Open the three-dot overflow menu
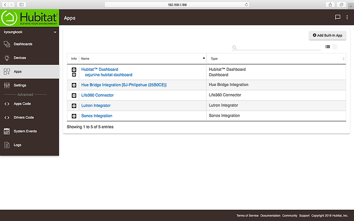The image size is (354, 221). coord(347,17)
